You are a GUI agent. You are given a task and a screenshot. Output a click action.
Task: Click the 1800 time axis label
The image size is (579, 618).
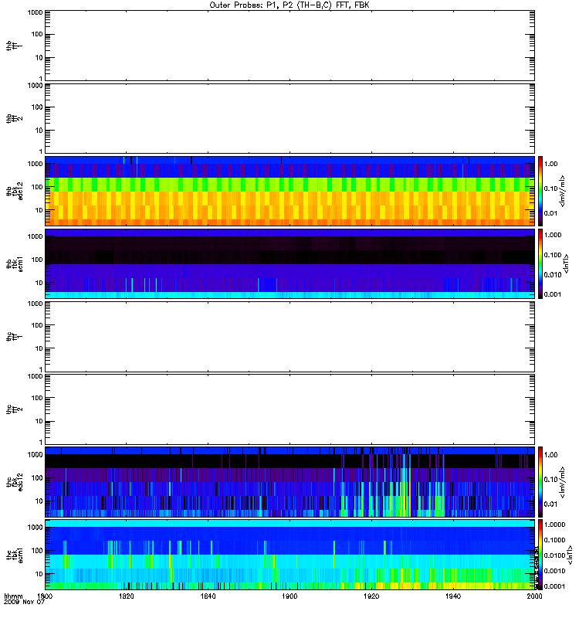45,596
